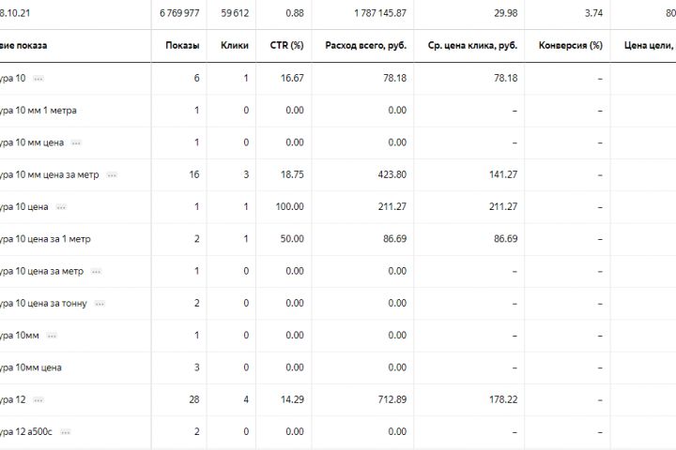Click the CTR (%) column header
Image resolution: width=676 pixels, height=450 pixels.
[x=287, y=46]
